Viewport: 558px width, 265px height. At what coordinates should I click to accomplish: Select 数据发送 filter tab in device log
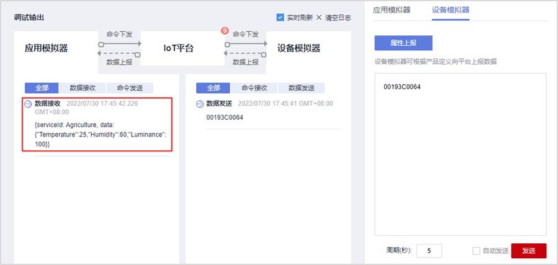(301, 88)
